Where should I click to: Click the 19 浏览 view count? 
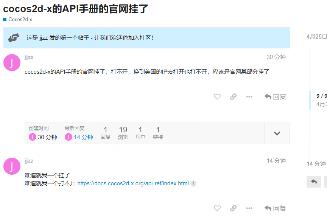tap(123, 133)
